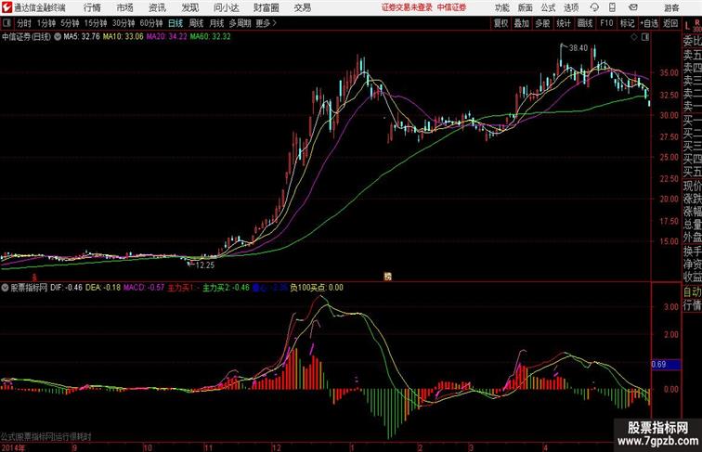Viewport: 702px width, 452px height.
Task: Open the mail envelope icon
Action: pos(633,7)
